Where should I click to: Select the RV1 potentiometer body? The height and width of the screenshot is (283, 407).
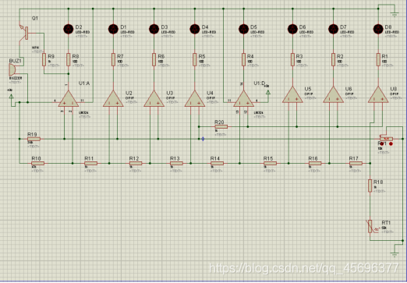(386, 139)
